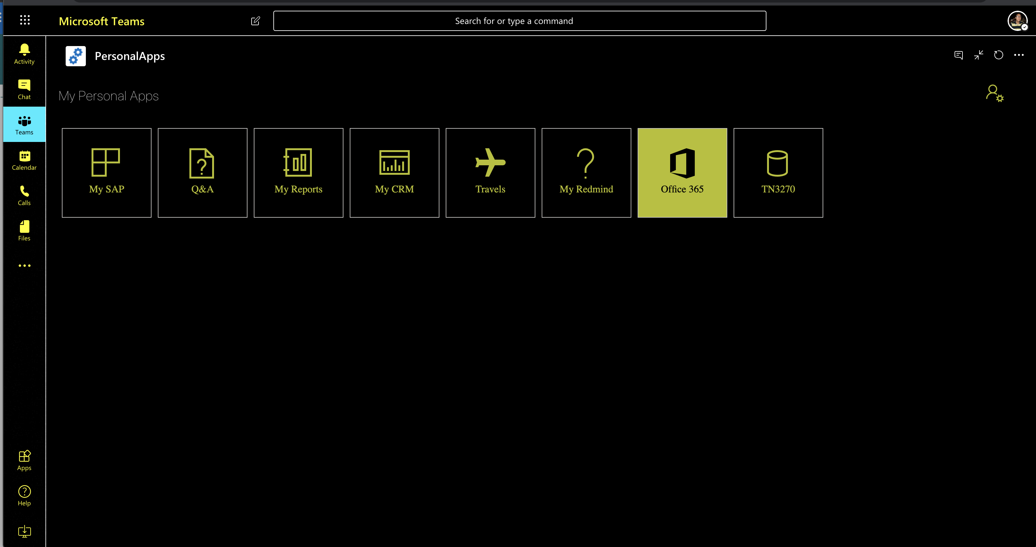This screenshot has height=547, width=1036.
Task: Click compose new message button
Action: [256, 21]
